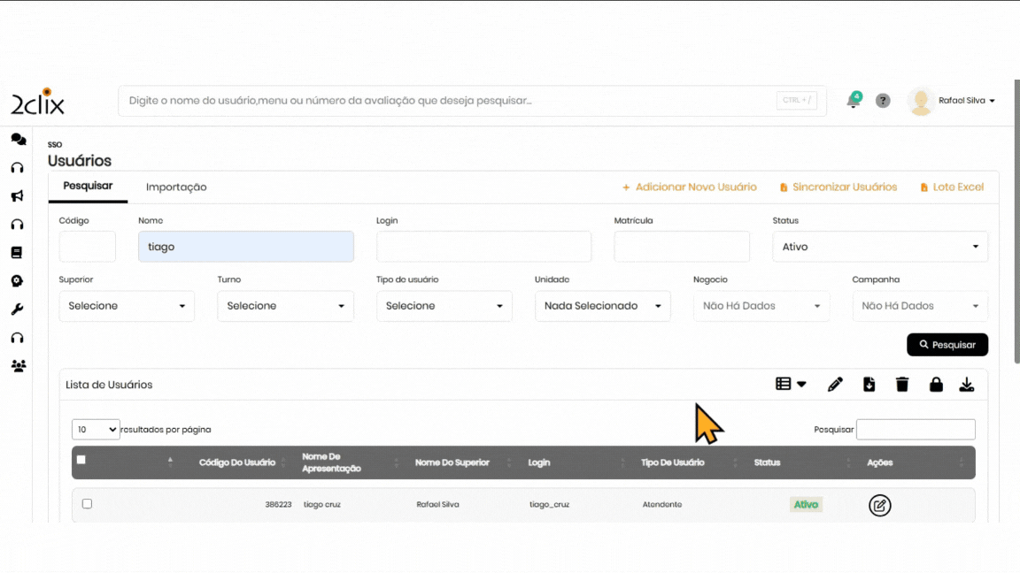Open the help question mark icon

click(x=883, y=101)
